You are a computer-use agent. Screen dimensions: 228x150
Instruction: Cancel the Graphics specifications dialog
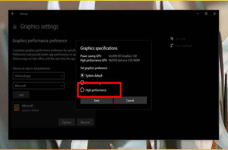pyautogui.click(x=130, y=100)
